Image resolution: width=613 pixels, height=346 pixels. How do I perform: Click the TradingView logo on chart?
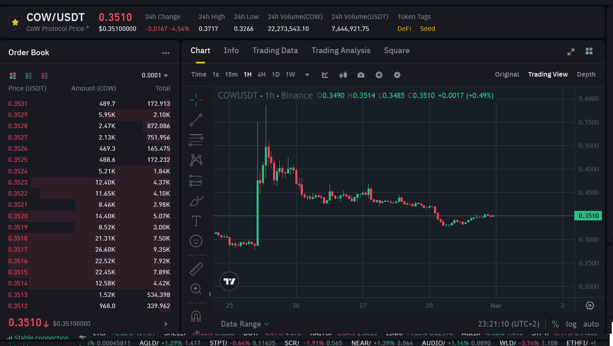point(229,281)
